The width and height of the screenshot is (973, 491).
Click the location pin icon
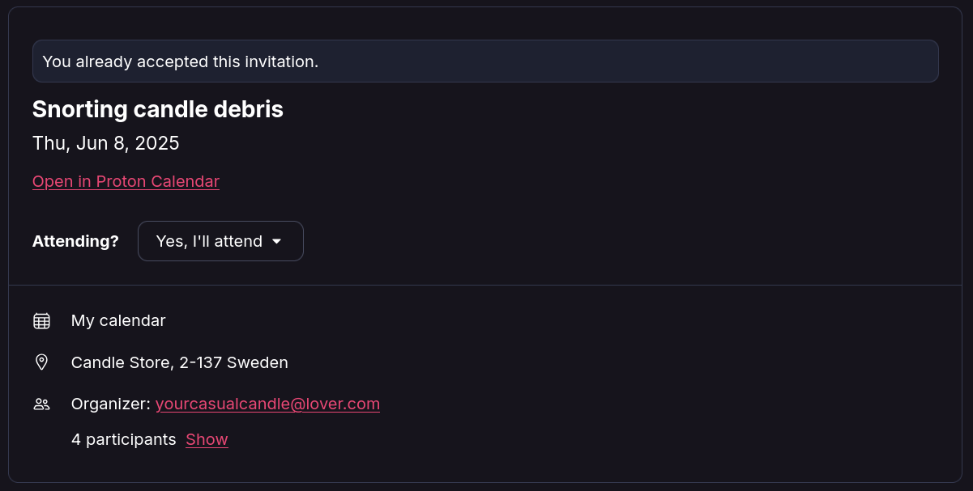pyautogui.click(x=41, y=362)
